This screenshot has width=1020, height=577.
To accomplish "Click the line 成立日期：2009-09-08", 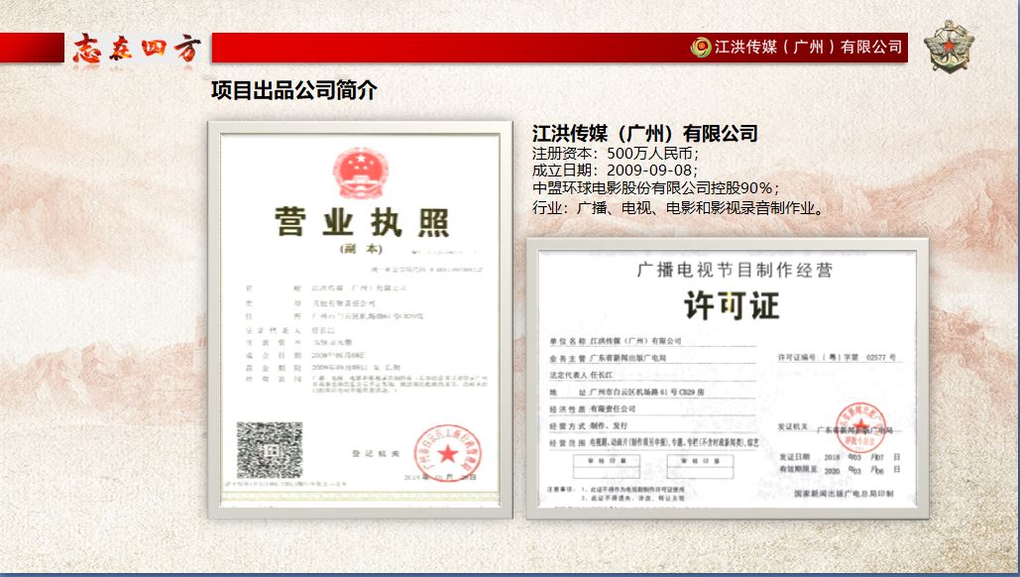I will (x=615, y=171).
